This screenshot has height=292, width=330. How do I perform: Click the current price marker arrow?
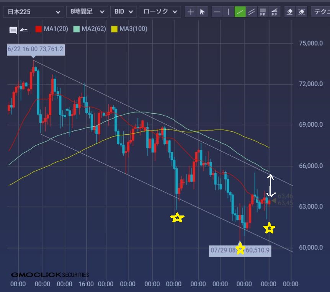tap(274, 201)
